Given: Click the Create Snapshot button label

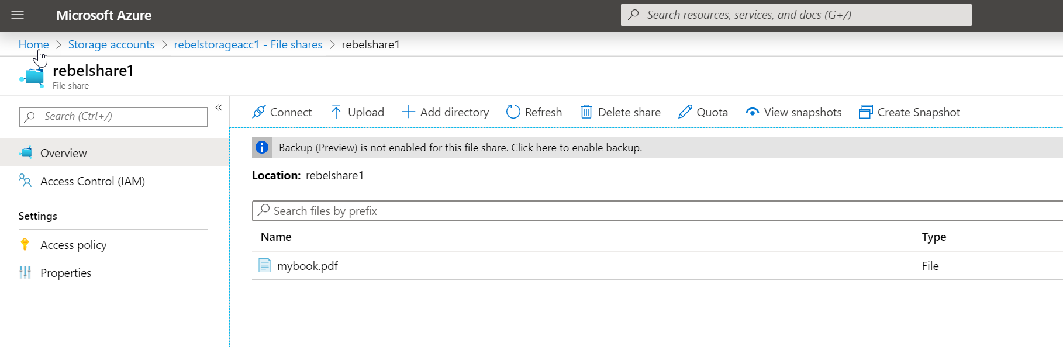Looking at the screenshot, I should pyautogui.click(x=919, y=112).
